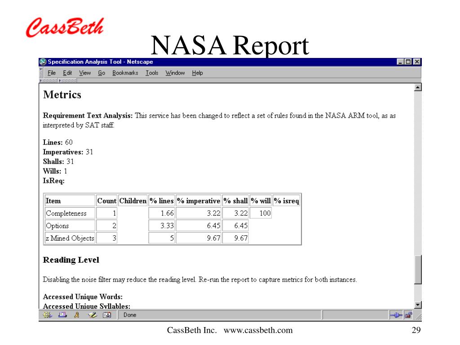
Task: Open the Address Book icon in status bar
Action: 107,315
